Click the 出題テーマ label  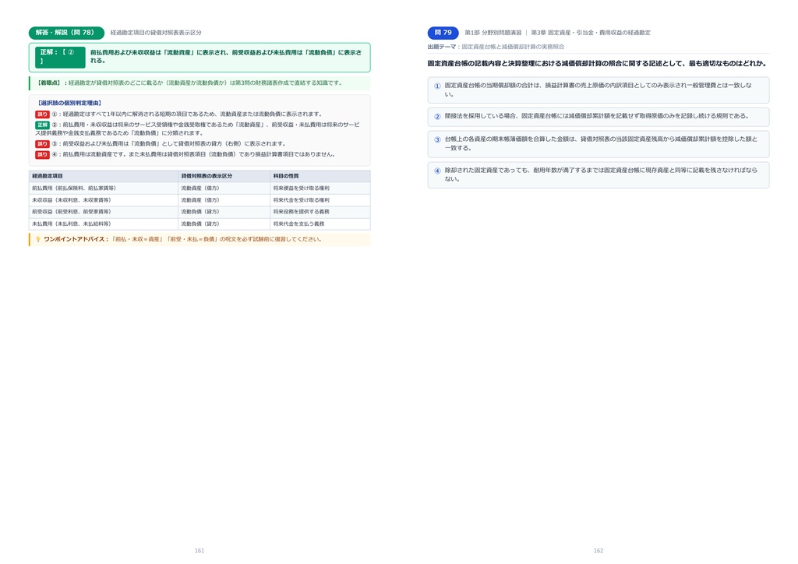click(x=441, y=47)
